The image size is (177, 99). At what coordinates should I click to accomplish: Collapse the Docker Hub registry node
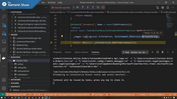coord(11,61)
